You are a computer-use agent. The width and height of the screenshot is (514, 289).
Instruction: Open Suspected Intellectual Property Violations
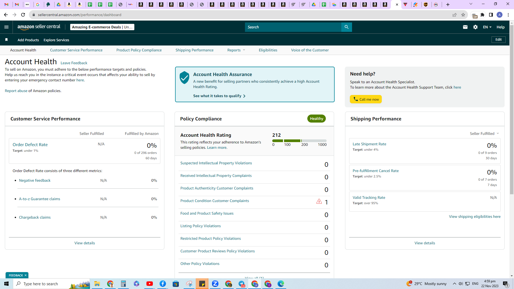(x=216, y=163)
